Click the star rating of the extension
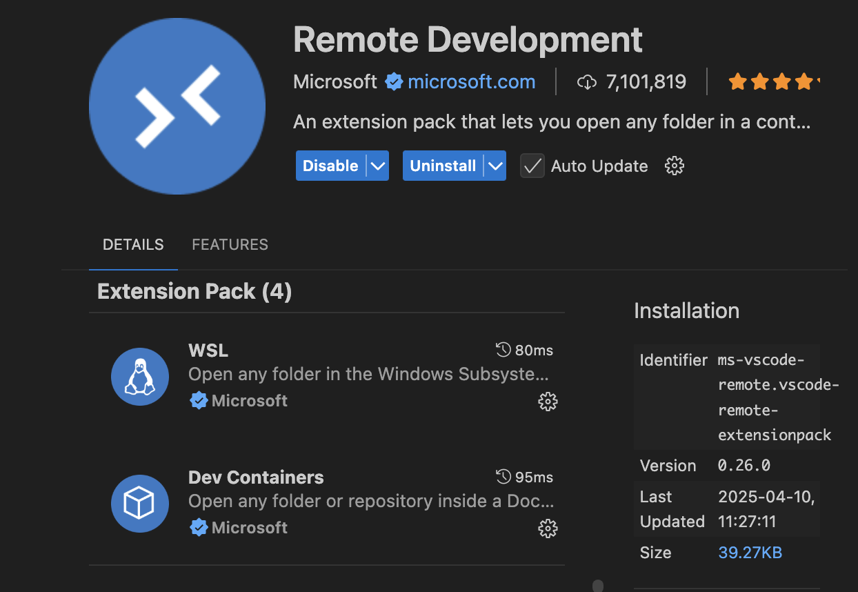 771,83
